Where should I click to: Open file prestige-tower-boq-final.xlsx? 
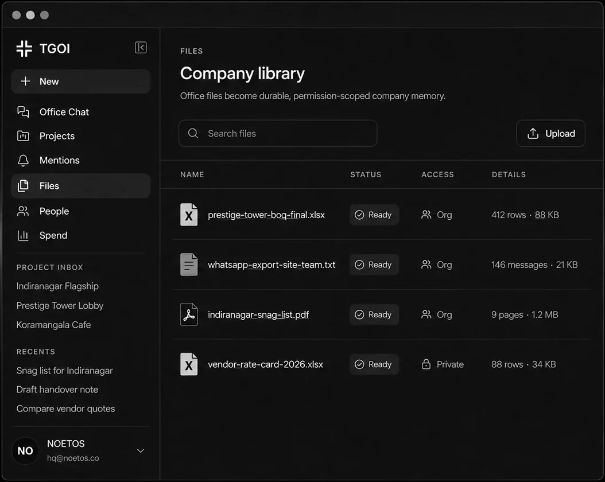click(266, 215)
